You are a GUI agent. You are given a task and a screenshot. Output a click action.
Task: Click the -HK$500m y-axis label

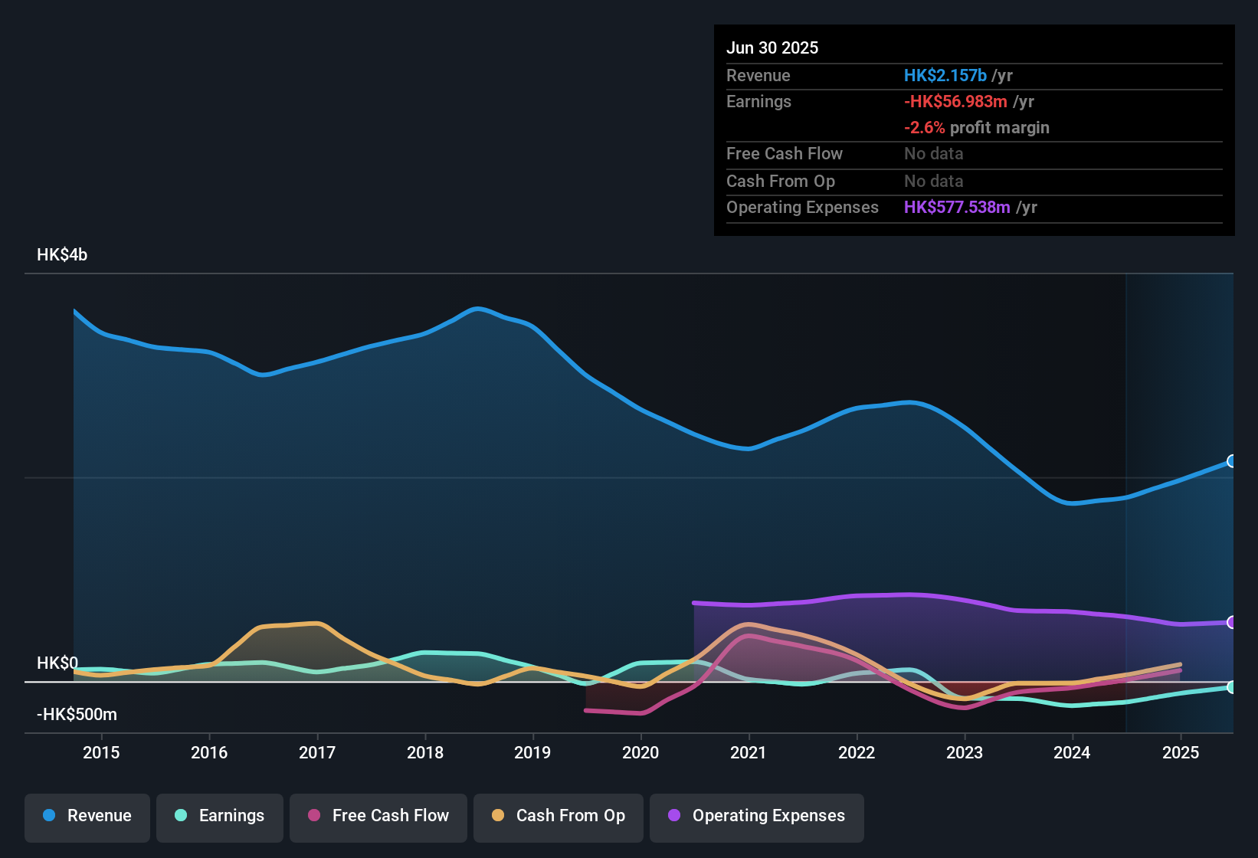[77, 714]
